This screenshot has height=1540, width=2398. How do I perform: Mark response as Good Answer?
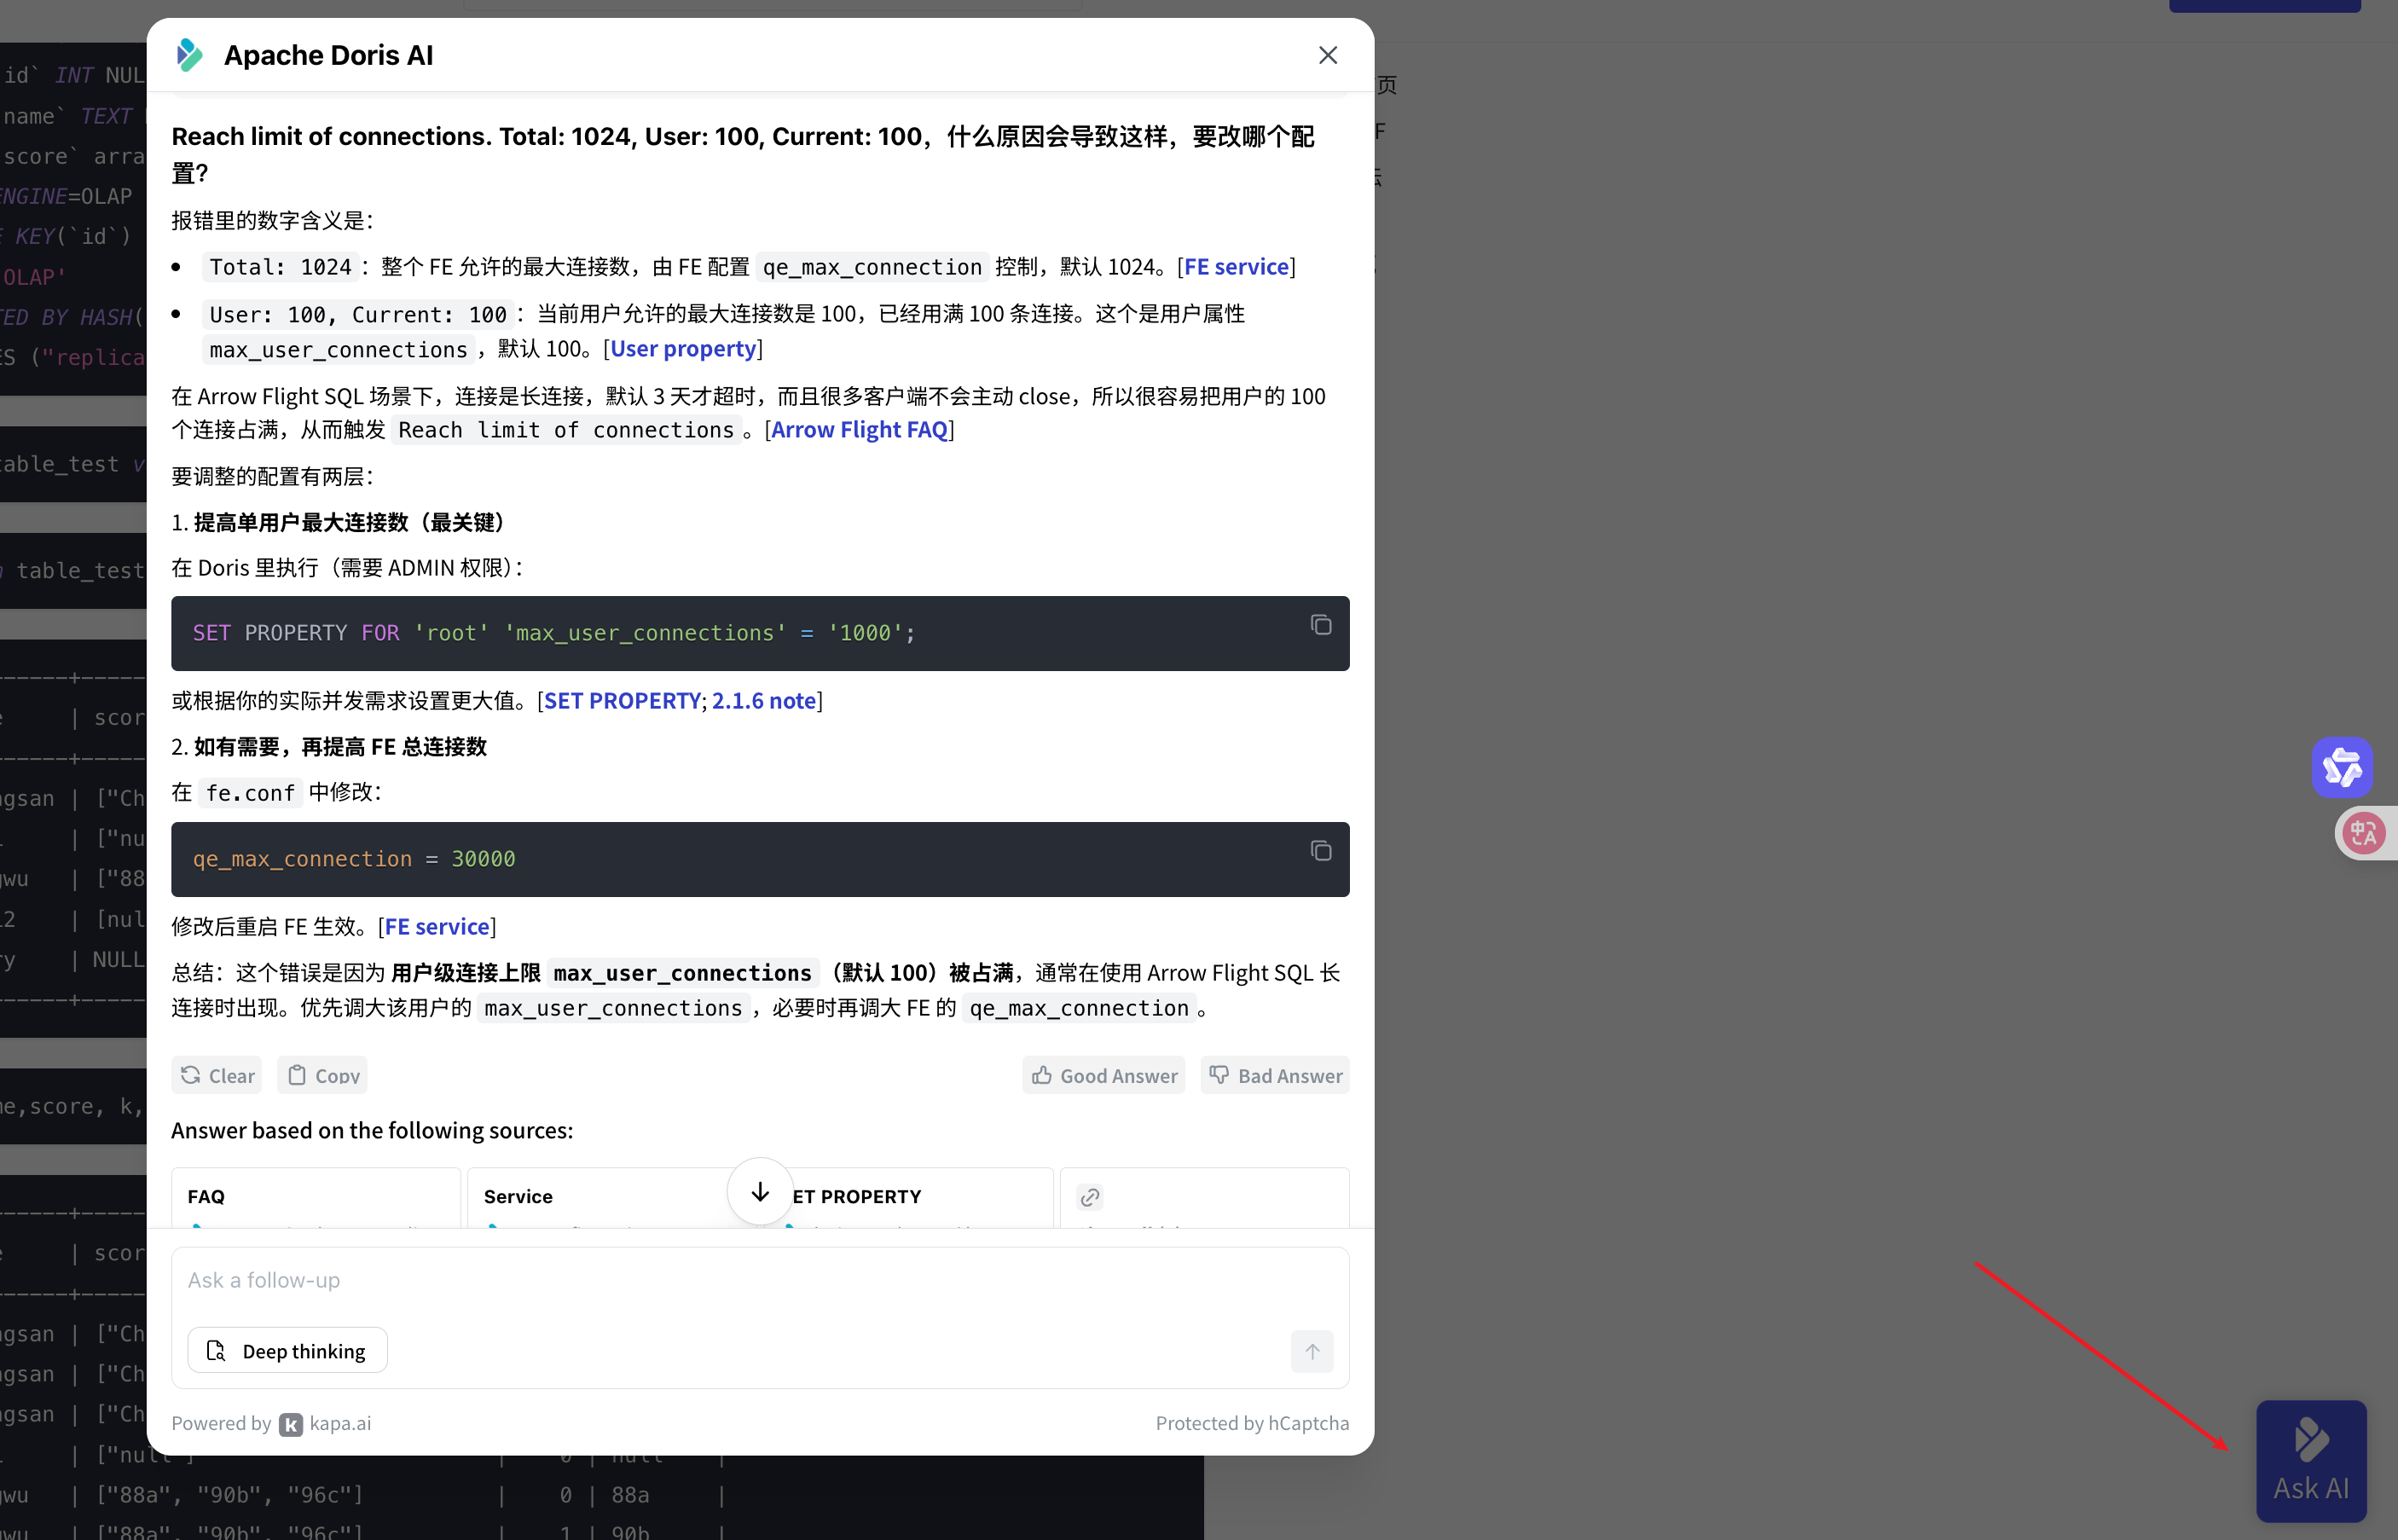1103,1076
